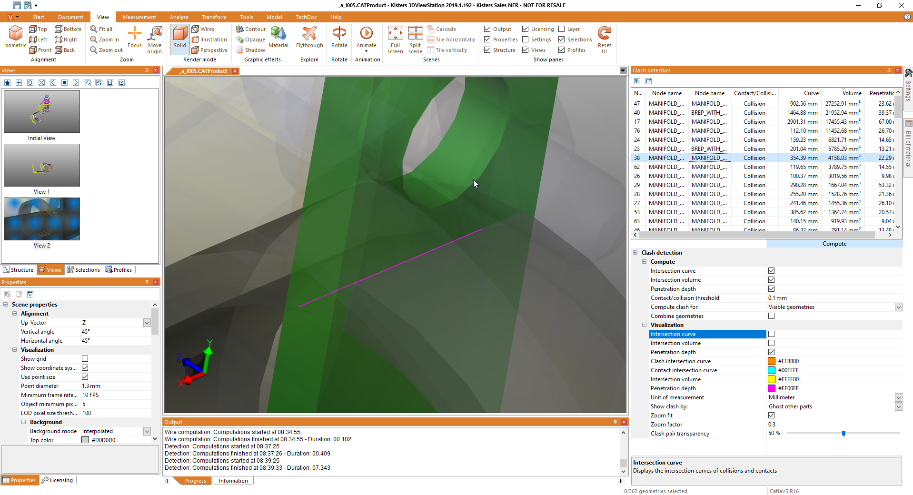Align view to Front

point(40,50)
